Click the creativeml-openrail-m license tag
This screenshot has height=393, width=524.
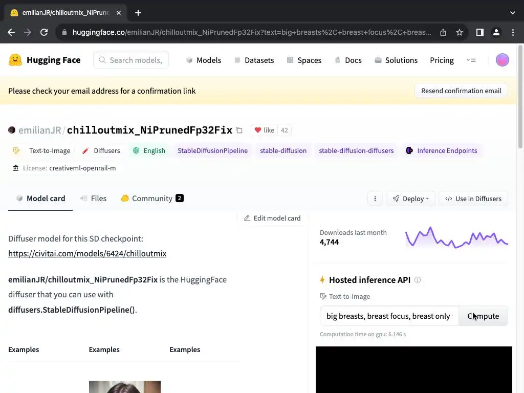64,168
